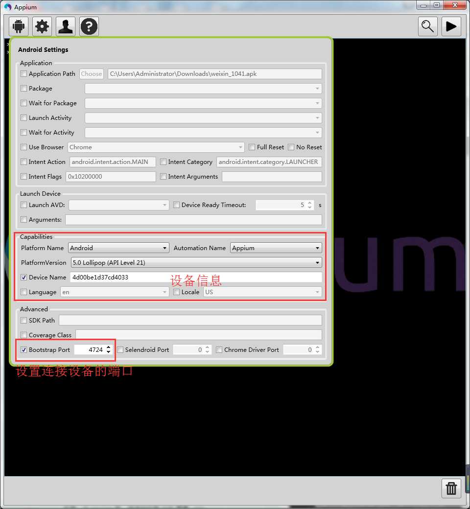Click the Intent Flags field 0x10200000
This screenshot has height=509, width=470.
pyautogui.click(x=111, y=177)
